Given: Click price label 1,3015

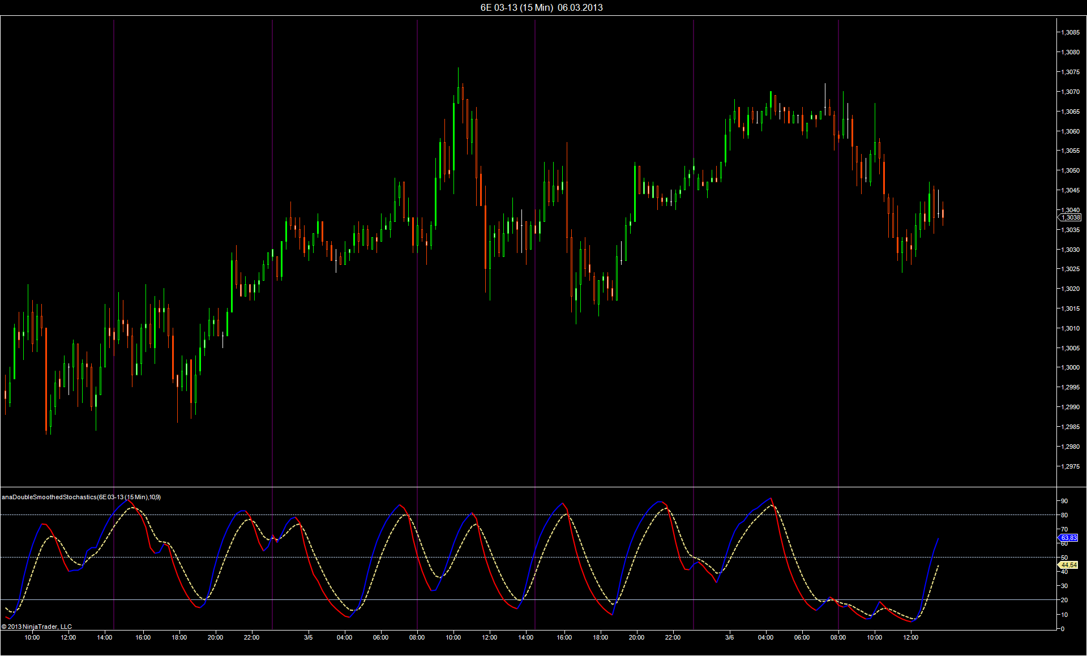Looking at the screenshot, I should click(1071, 308).
